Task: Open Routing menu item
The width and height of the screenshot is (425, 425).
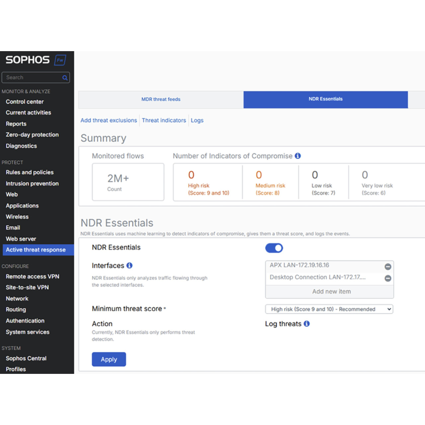Action: pos(16,309)
